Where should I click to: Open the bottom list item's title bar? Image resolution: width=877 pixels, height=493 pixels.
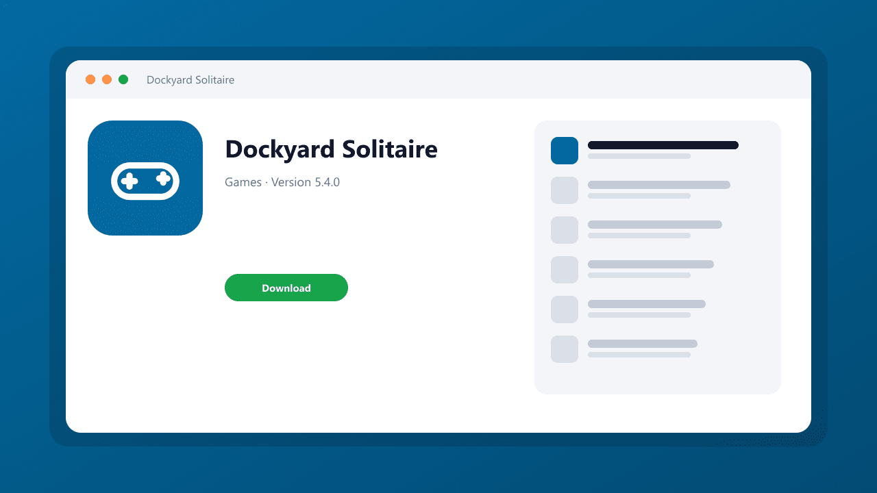[643, 344]
